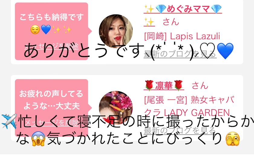Click the screaming face emoji
The image size is (254, 158).
pyautogui.click(x=38, y=138)
